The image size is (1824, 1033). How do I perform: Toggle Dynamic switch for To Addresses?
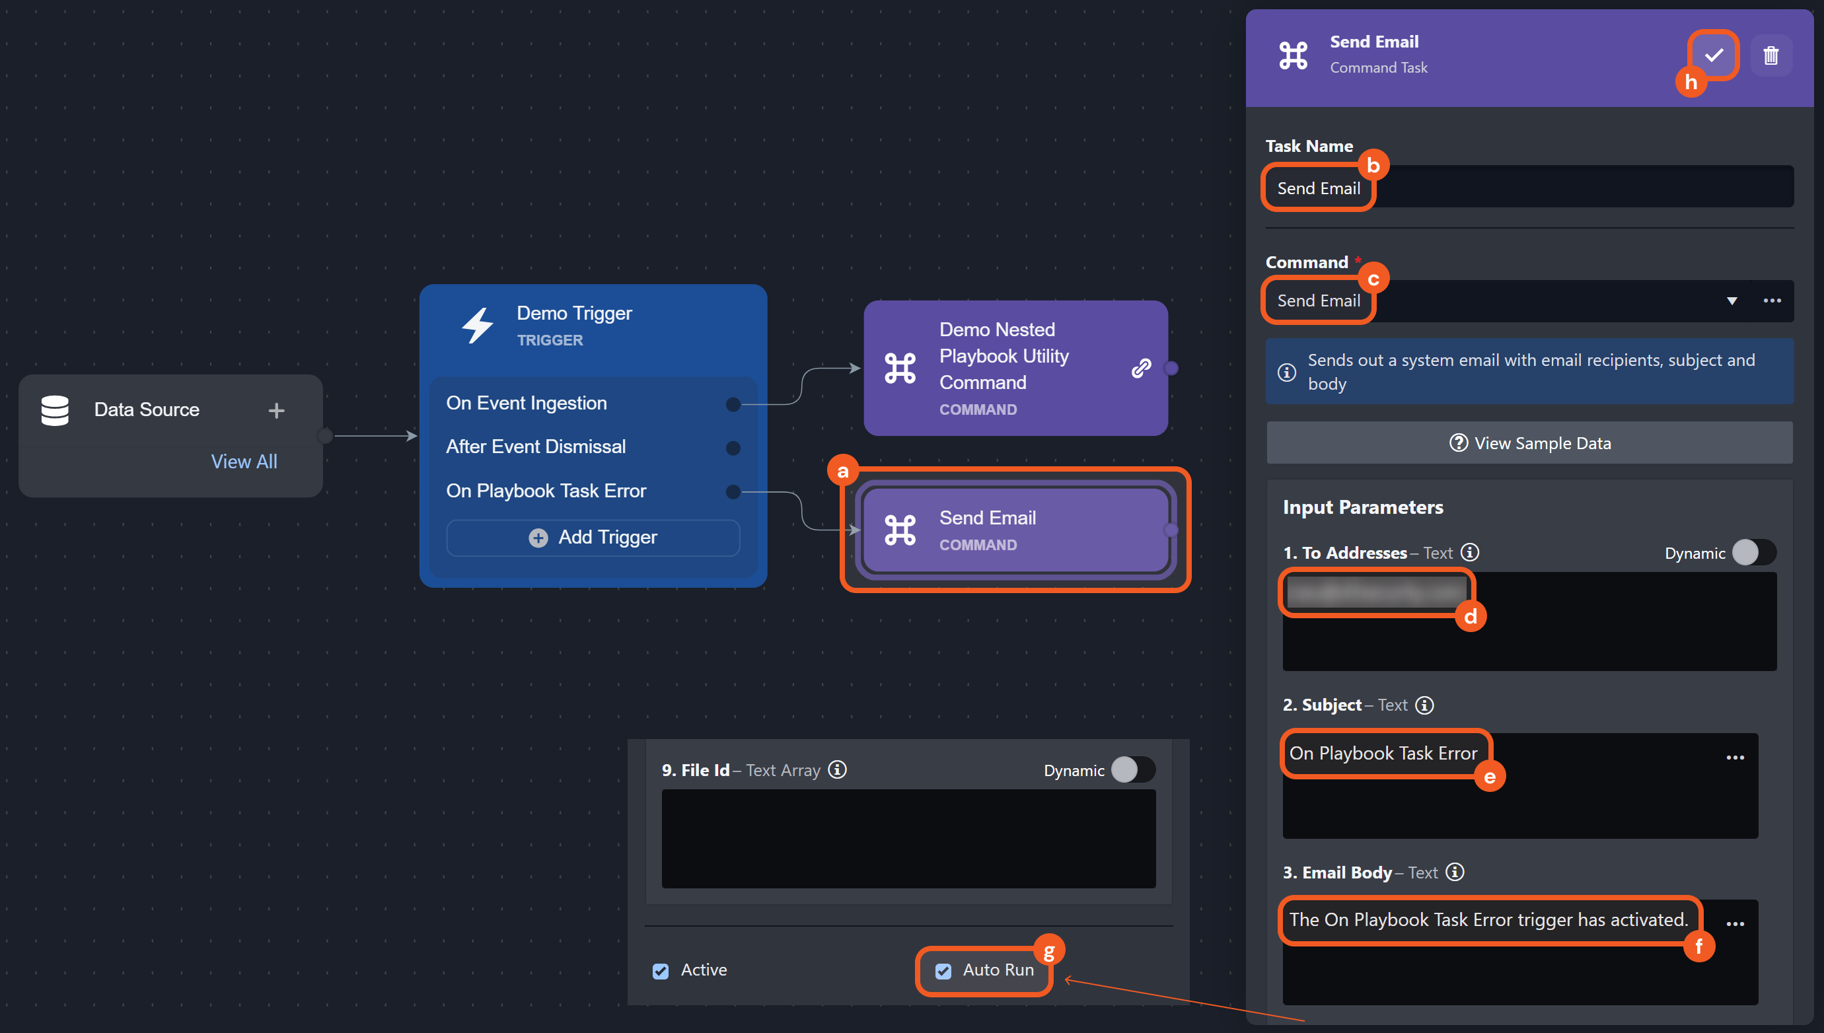(x=1753, y=553)
